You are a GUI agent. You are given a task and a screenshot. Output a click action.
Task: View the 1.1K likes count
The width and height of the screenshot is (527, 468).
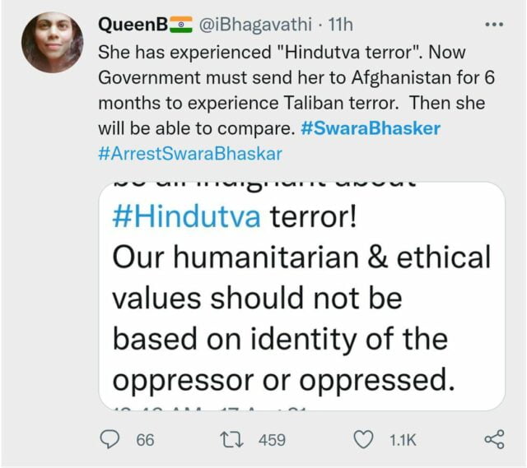(403, 440)
